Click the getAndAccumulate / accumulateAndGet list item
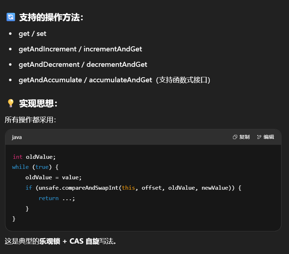 point(85,80)
